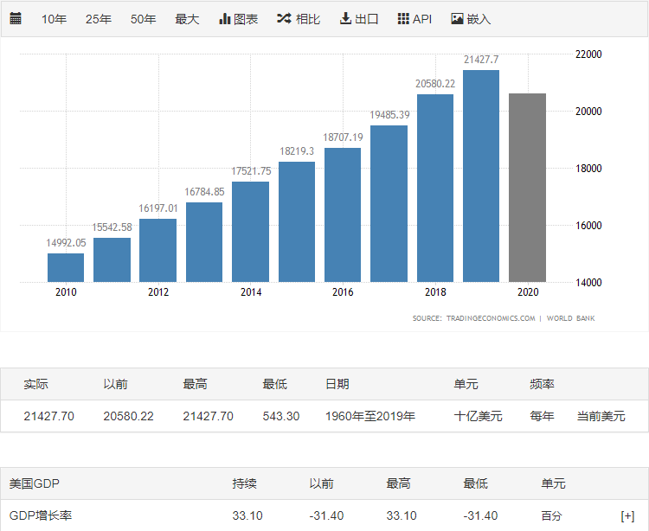Click the gray 2020 forecast bar

tap(527, 188)
